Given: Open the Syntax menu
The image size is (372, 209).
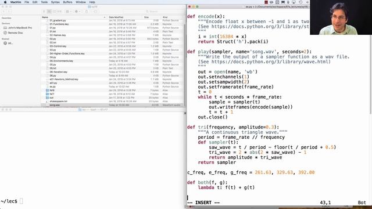Looking at the screenshot, I should (55, 2).
